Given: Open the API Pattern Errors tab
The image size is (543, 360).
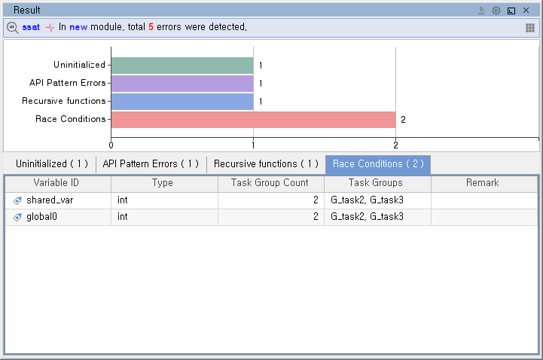Looking at the screenshot, I should pos(151,164).
